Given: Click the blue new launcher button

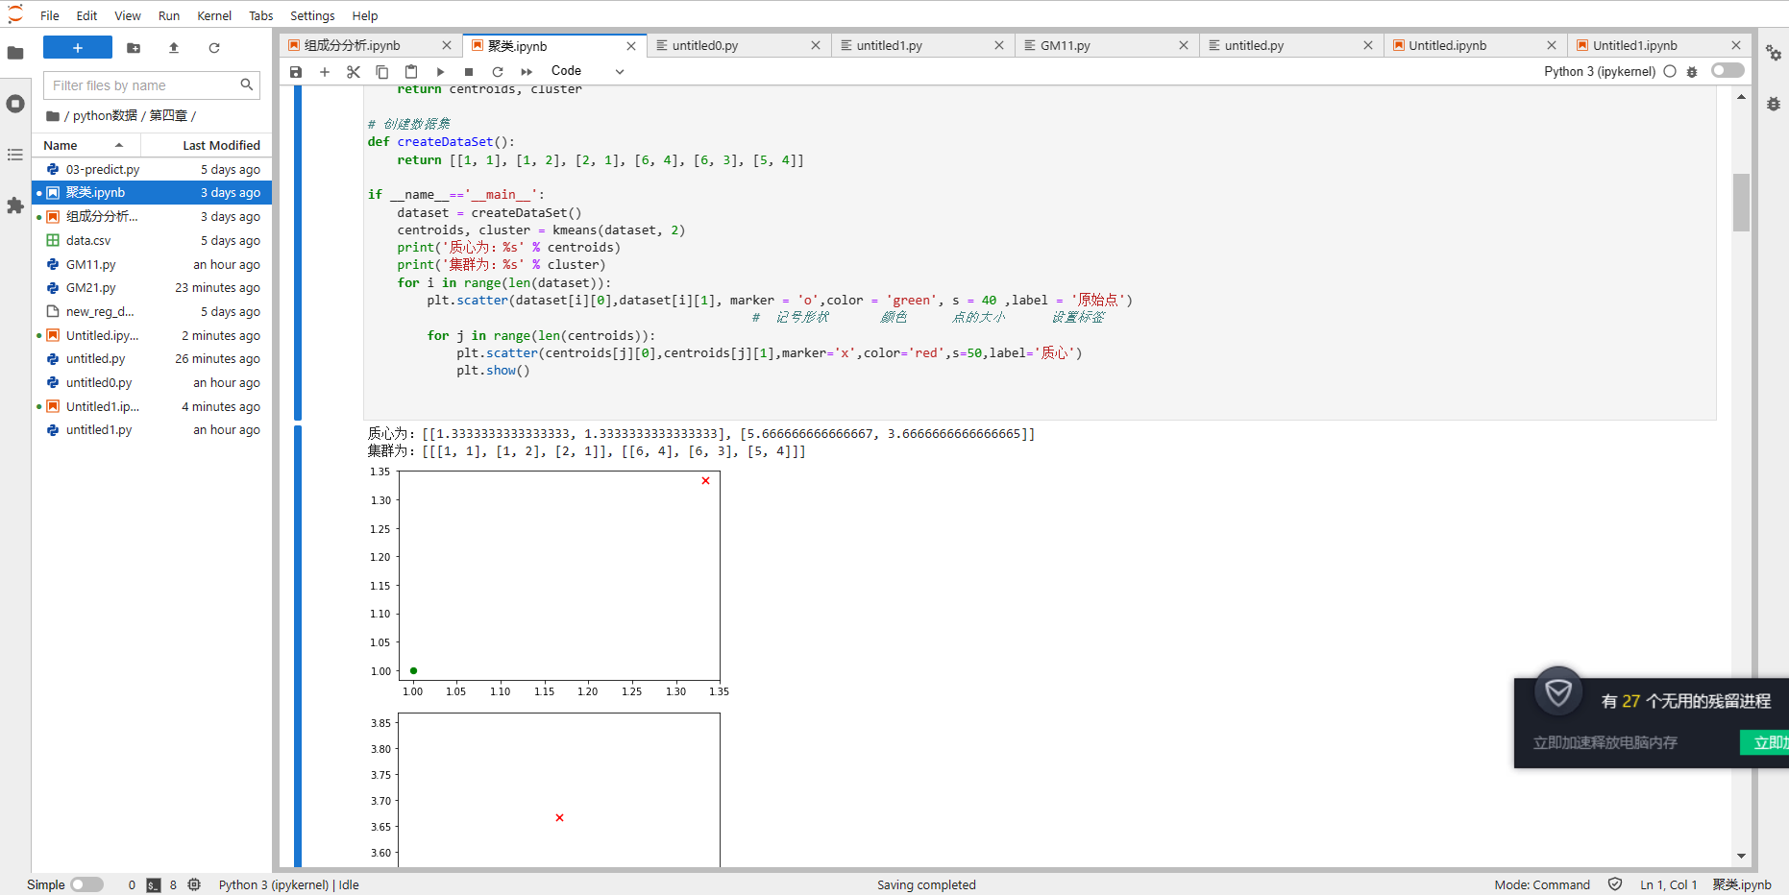Looking at the screenshot, I should tap(78, 48).
